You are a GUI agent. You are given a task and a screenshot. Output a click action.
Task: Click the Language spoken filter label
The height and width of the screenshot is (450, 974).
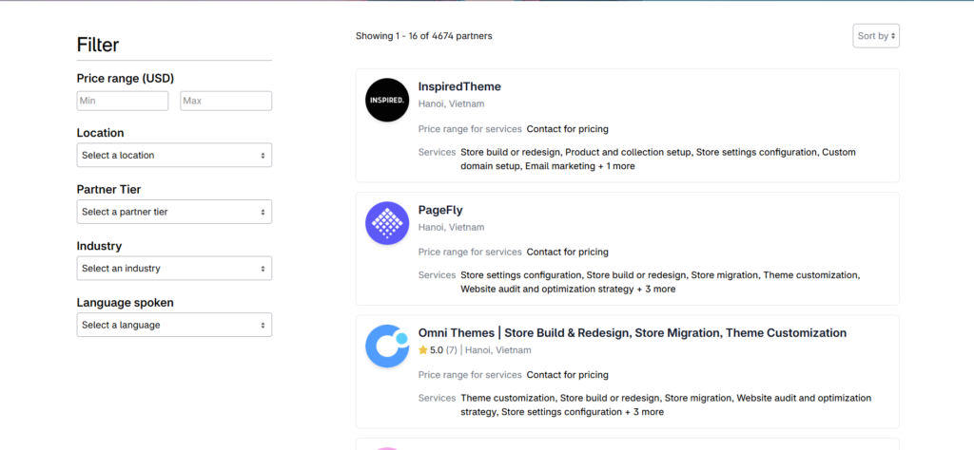coord(126,303)
